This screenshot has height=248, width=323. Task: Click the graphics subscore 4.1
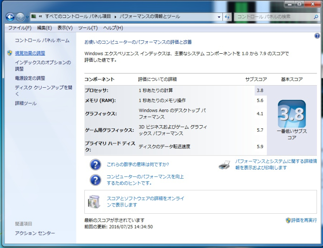click(x=260, y=113)
